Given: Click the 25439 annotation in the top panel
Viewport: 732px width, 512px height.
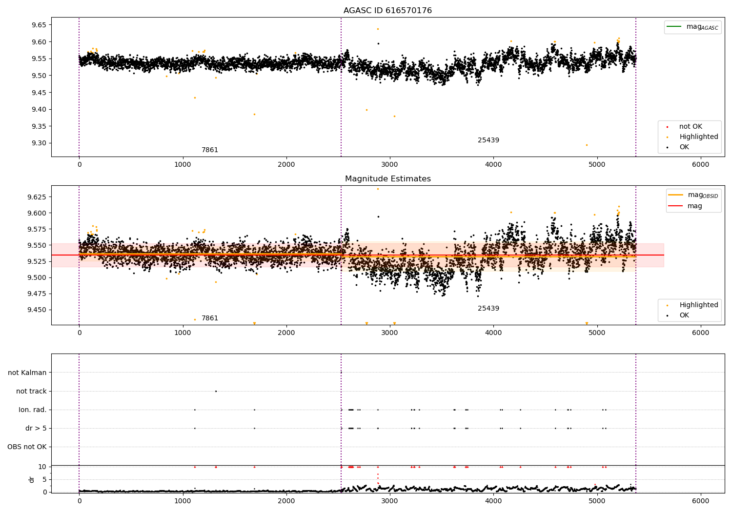Looking at the screenshot, I should coord(488,140).
